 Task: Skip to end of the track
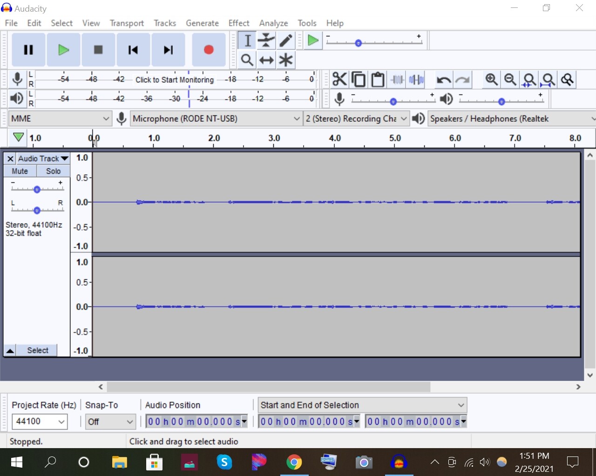click(x=168, y=50)
